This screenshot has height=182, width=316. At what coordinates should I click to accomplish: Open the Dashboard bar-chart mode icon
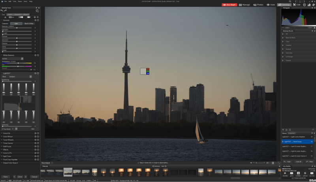pos(309,5)
